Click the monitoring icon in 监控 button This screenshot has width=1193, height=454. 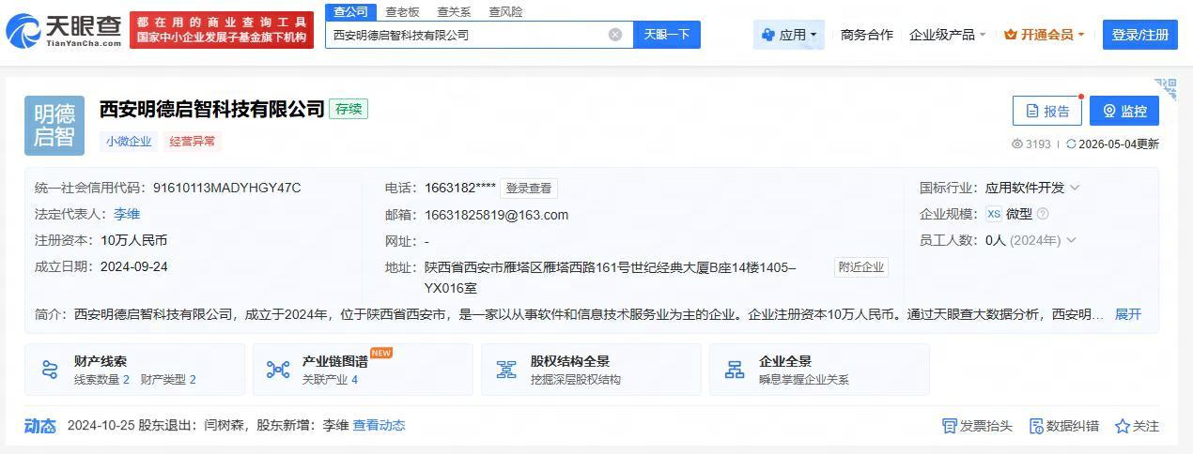(1109, 111)
